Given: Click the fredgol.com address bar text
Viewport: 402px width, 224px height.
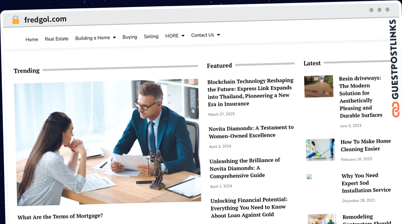Looking at the screenshot, I should (45, 19).
